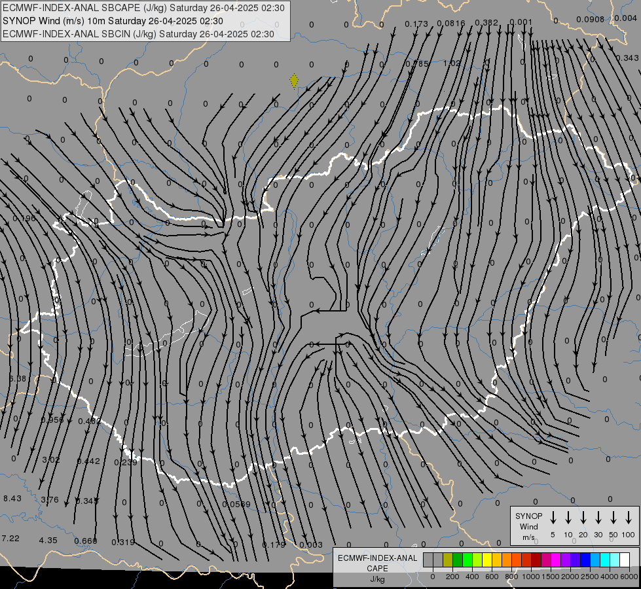This screenshot has width=641, height=589.
Task: Click the SBCAPE title line in header box
Action: point(143,8)
